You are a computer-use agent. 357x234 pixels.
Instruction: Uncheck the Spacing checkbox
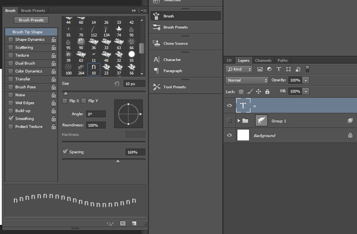click(65, 152)
